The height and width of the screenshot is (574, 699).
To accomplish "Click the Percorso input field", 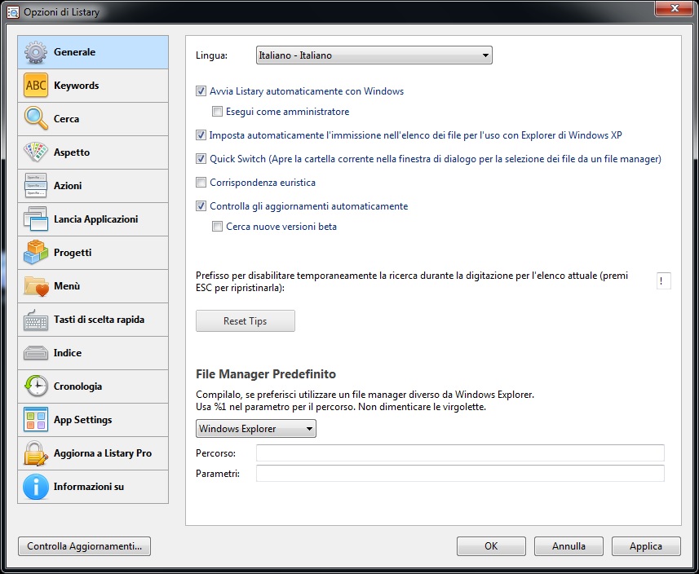I will tap(460, 453).
